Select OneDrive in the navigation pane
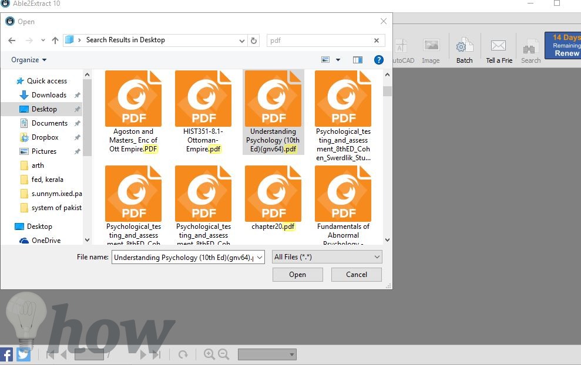 (x=40, y=240)
